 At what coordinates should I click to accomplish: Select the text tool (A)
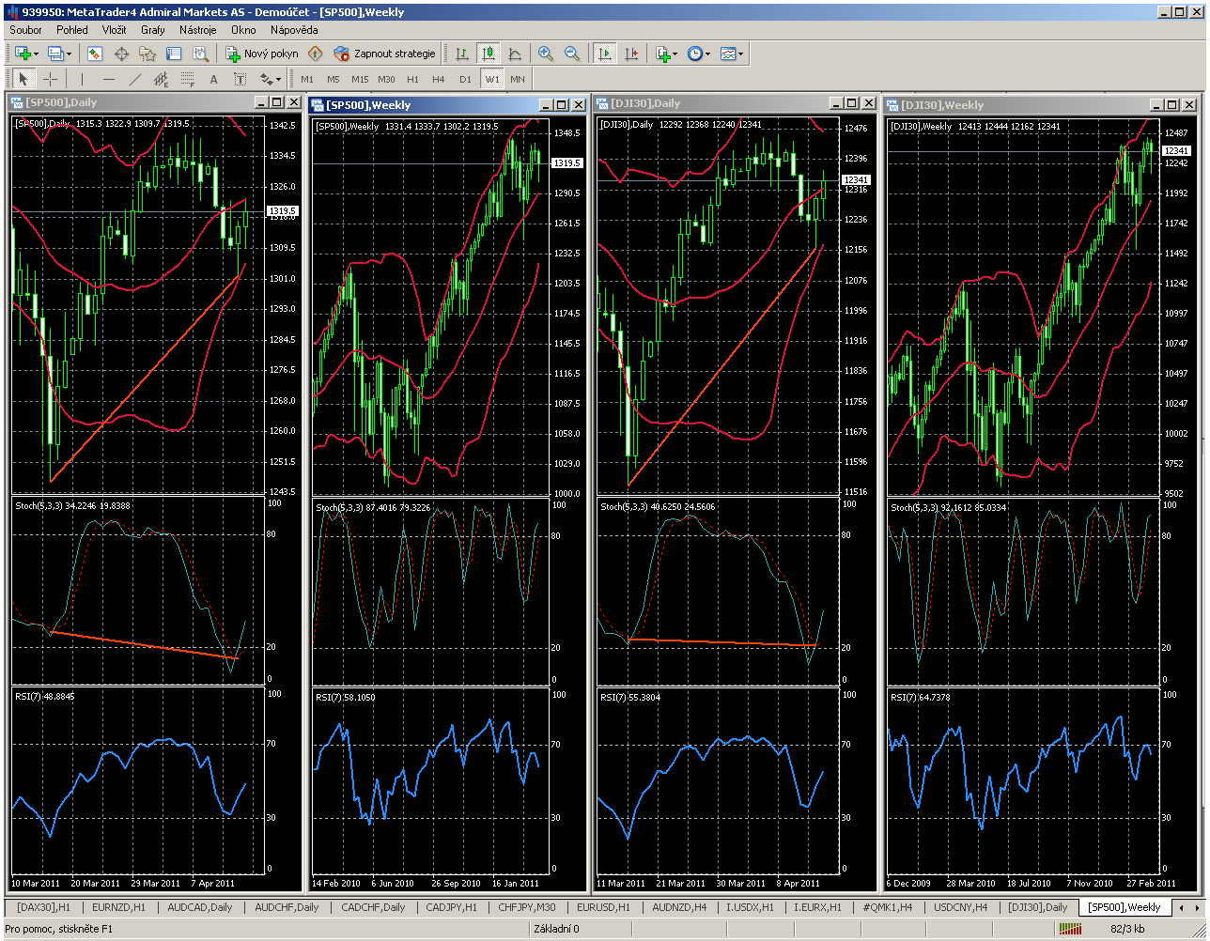point(213,79)
